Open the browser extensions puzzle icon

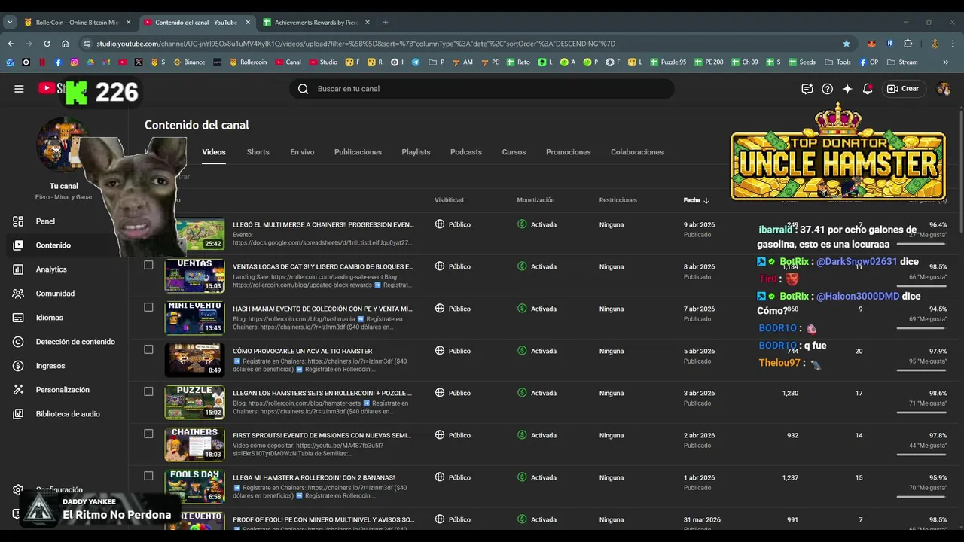tap(908, 44)
